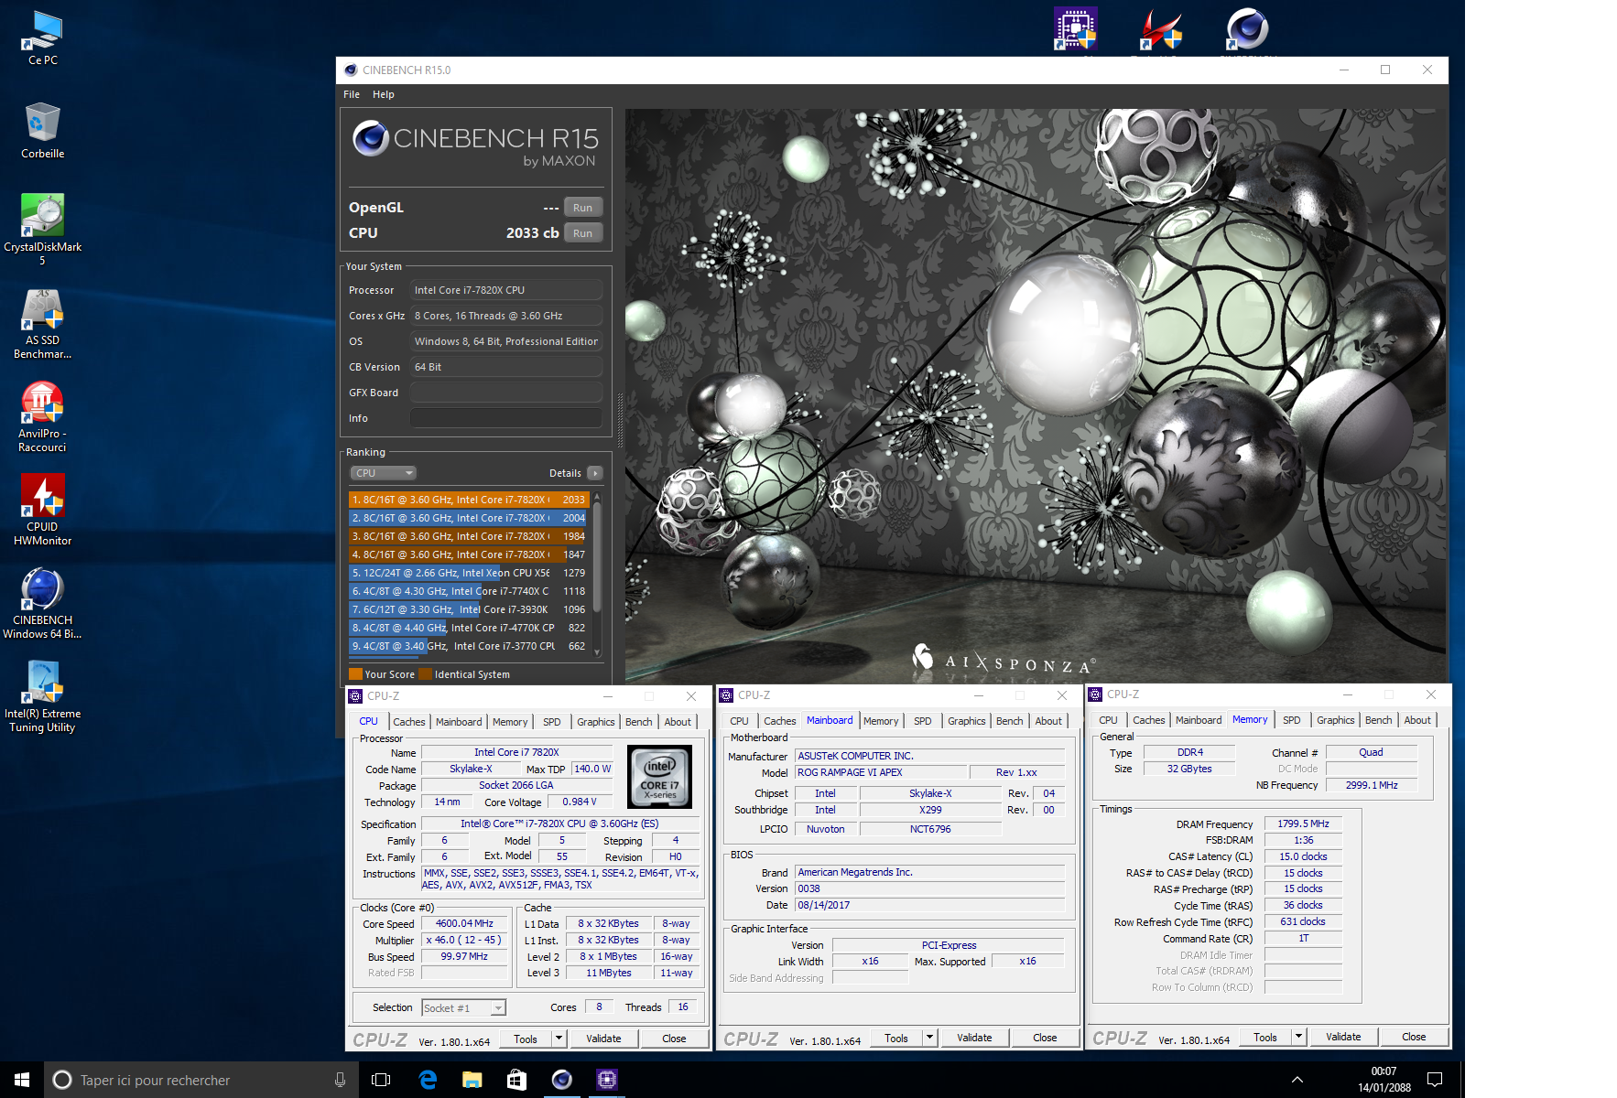Image resolution: width=1617 pixels, height=1098 pixels.
Task: Launch the Intel Extreme Tuning Utility icon
Action: (x=42, y=697)
